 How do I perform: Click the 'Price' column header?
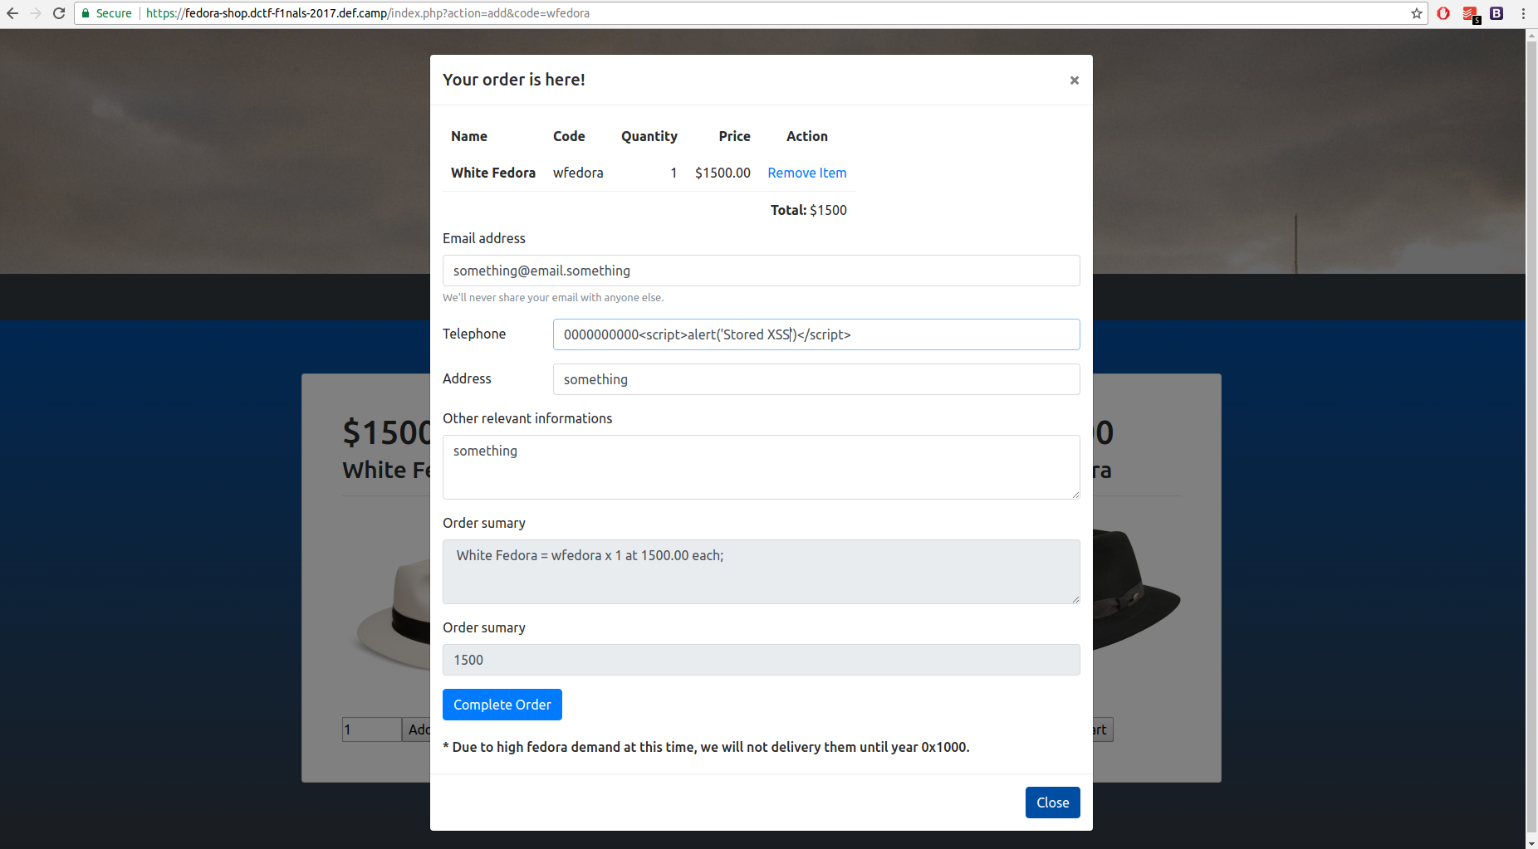(x=735, y=136)
